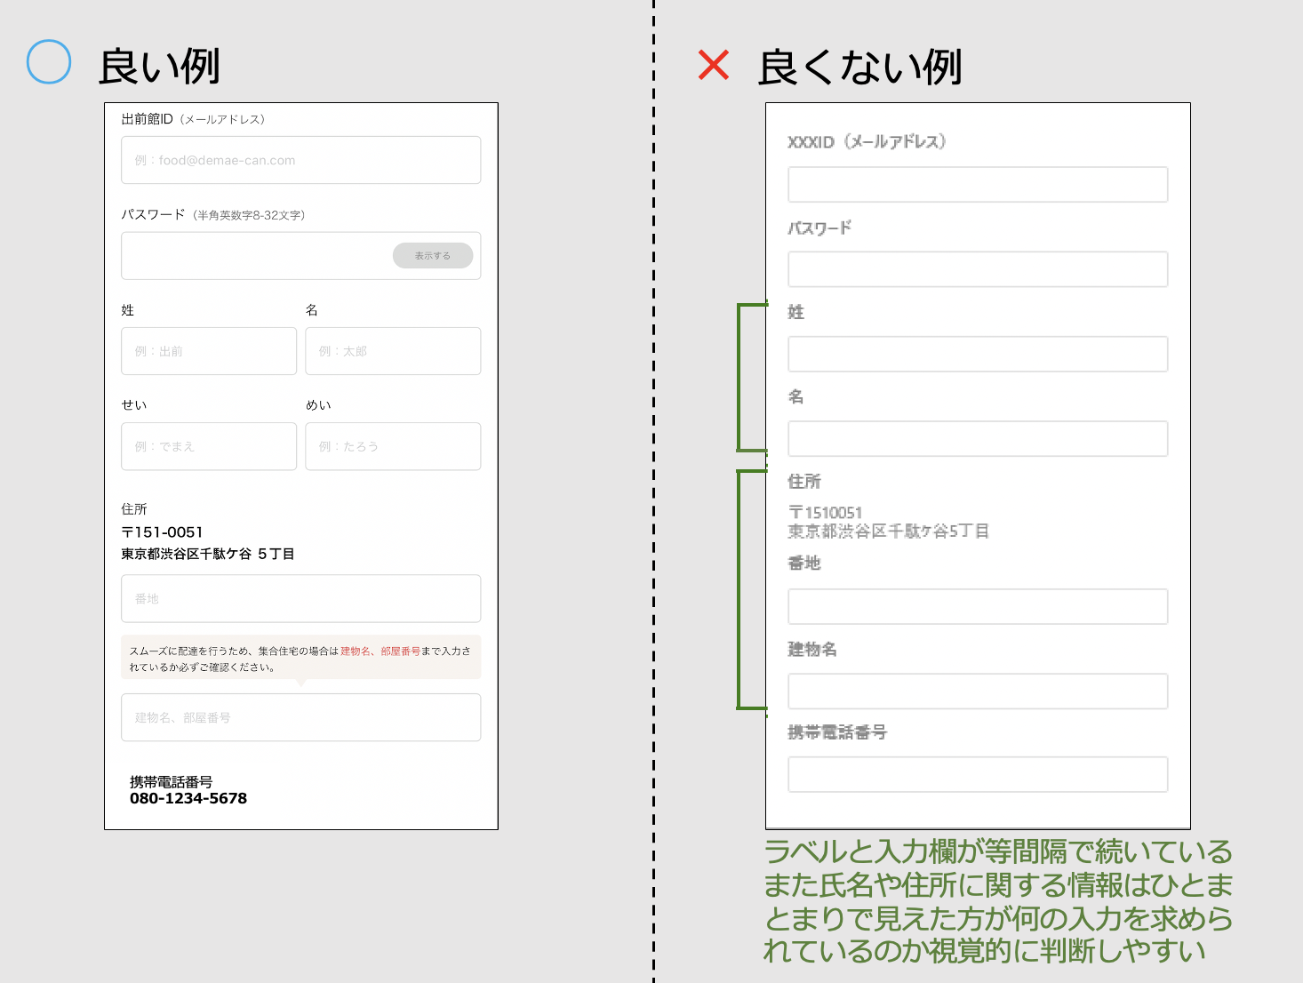Click the 建物名、部屋番号 input field

(x=300, y=717)
